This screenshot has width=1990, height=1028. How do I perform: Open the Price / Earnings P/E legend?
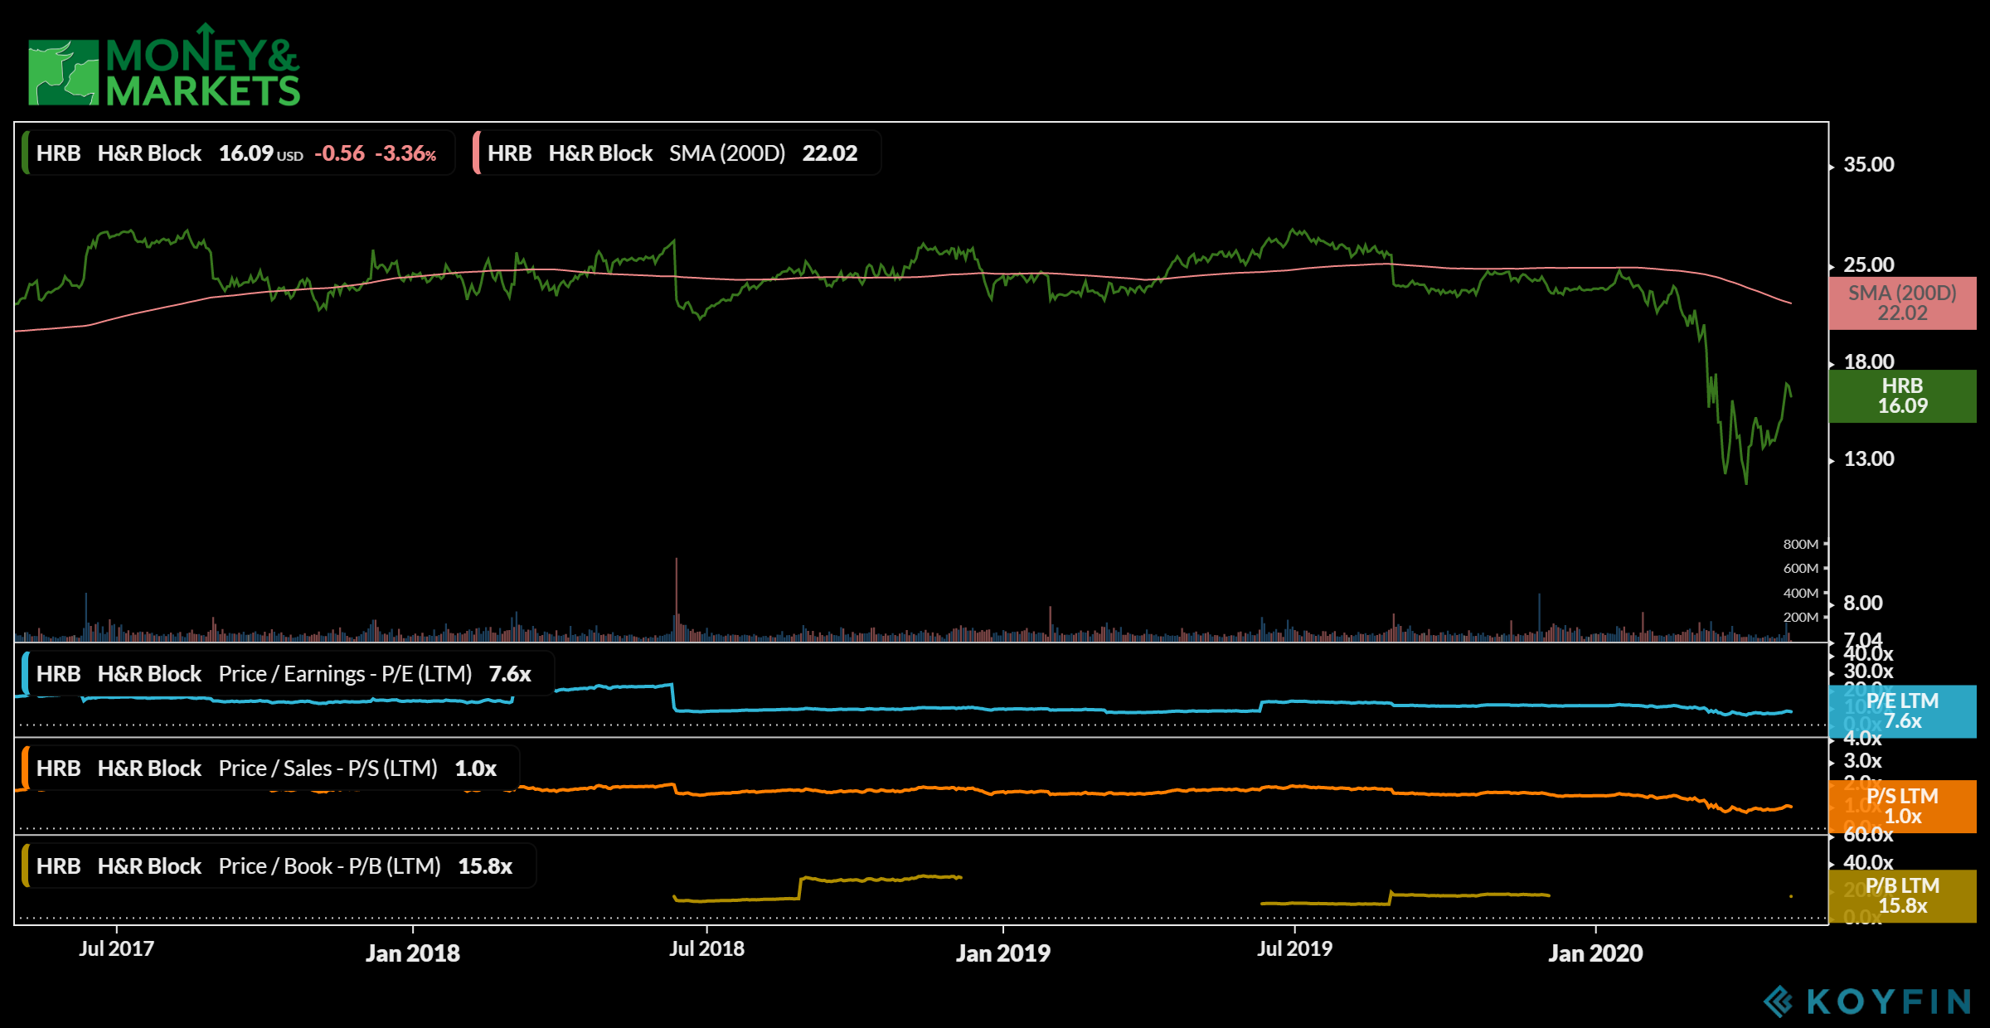tap(288, 674)
